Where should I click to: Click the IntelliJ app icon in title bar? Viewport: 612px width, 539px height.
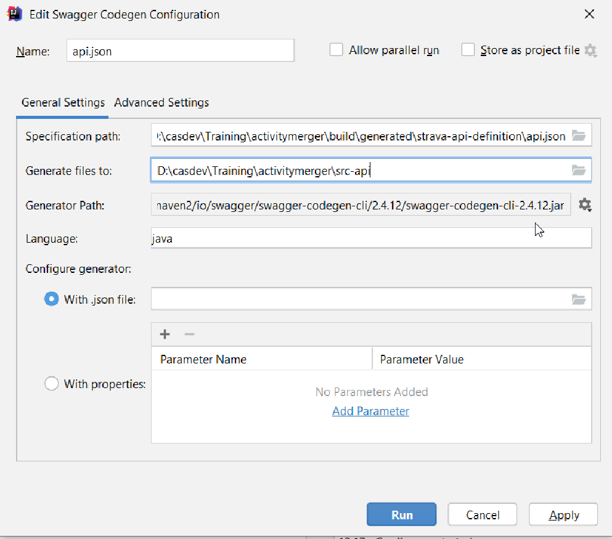[x=14, y=14]
